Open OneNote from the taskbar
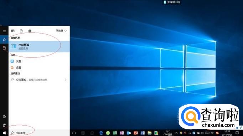243x136 pixels. pos(122,133)
